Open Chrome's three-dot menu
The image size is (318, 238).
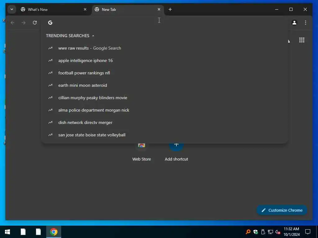tap(306, 23)
